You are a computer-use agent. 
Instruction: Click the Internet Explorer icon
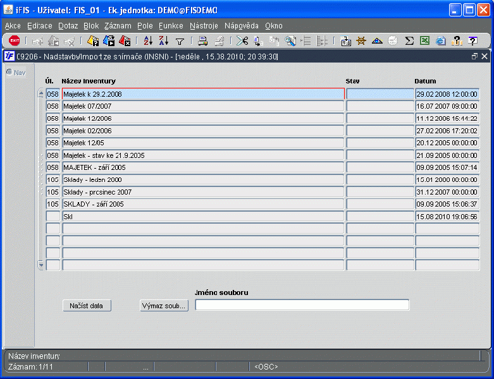pyautogui.click(x=441, y=41)
